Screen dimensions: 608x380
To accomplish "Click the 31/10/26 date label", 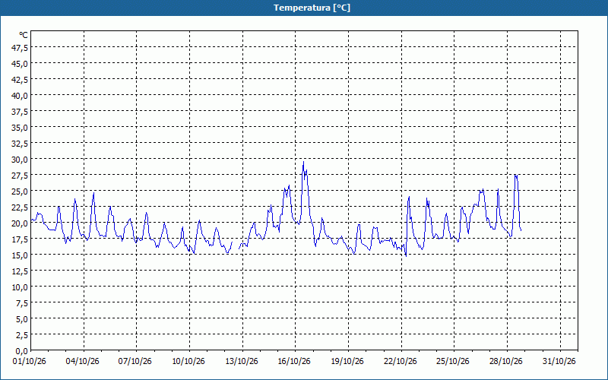I will [559, 362].
